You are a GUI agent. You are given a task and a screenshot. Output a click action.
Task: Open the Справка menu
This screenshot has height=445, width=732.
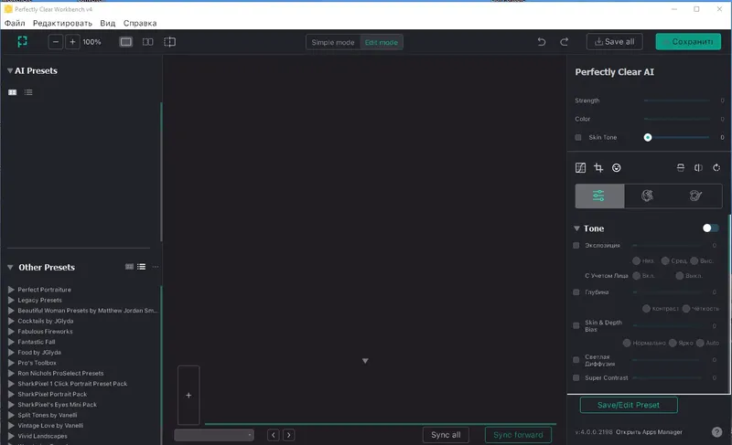coord(140,23)
